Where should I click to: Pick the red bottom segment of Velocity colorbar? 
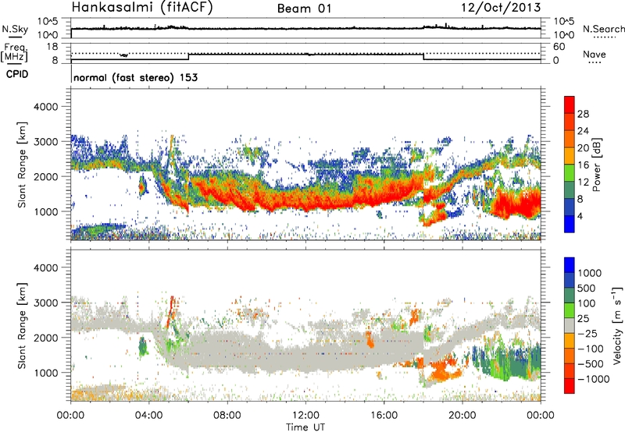tap(570, 386)
